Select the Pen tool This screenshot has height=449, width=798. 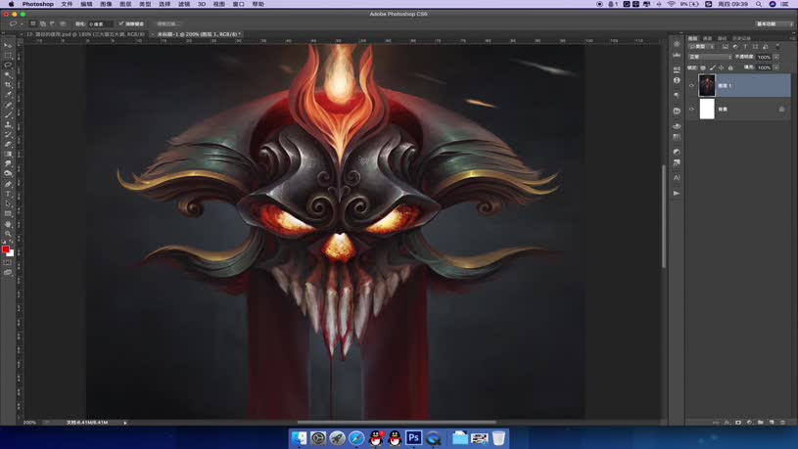click(x=8, y=184)
